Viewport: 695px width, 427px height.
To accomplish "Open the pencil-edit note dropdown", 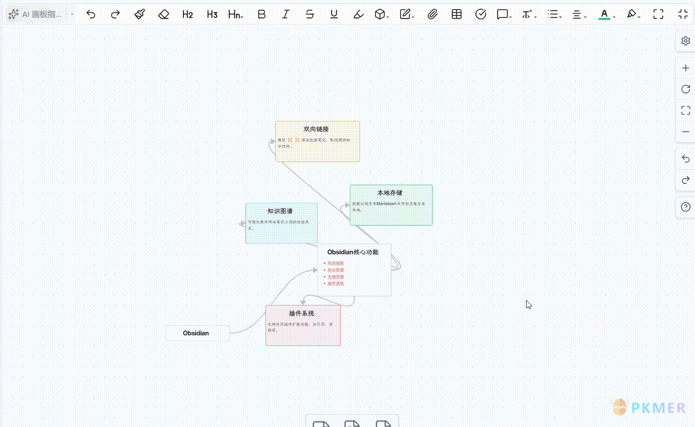I will point(407,14).
